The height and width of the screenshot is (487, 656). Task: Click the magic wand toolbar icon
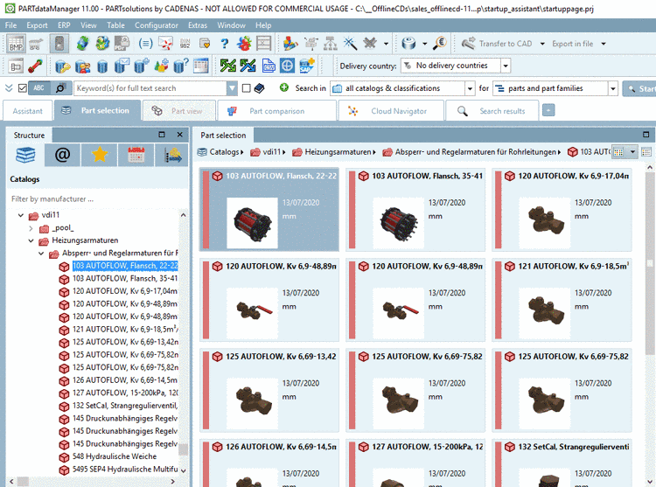(350, 43)
